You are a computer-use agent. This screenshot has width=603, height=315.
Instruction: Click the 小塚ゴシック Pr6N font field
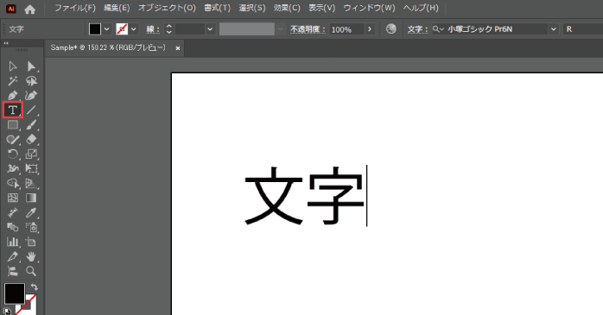coord(490,29)
